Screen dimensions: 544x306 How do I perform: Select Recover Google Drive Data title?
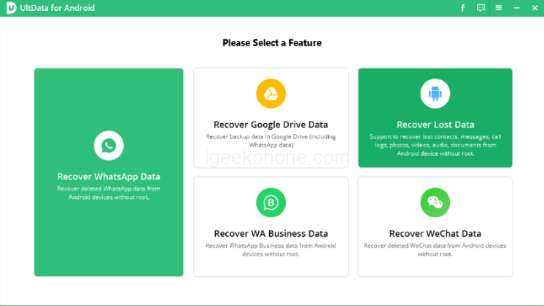(271, 125)
